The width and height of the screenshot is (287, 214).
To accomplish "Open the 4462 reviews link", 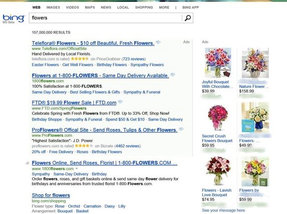I will (128, 146).
